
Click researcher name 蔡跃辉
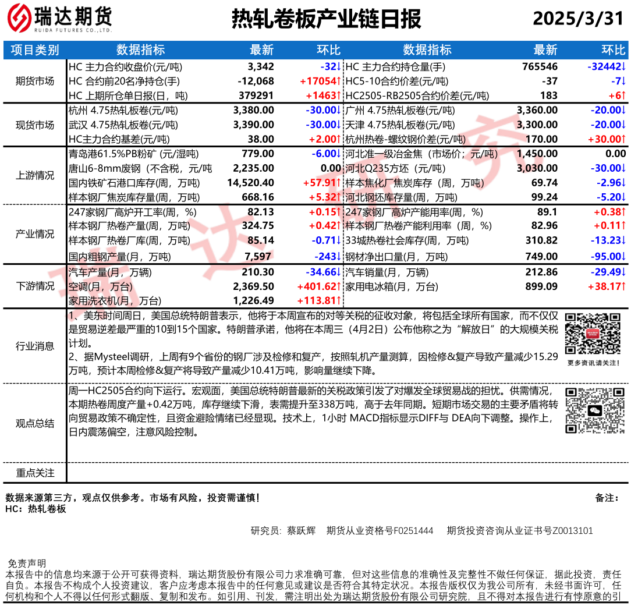coord(300,530)
